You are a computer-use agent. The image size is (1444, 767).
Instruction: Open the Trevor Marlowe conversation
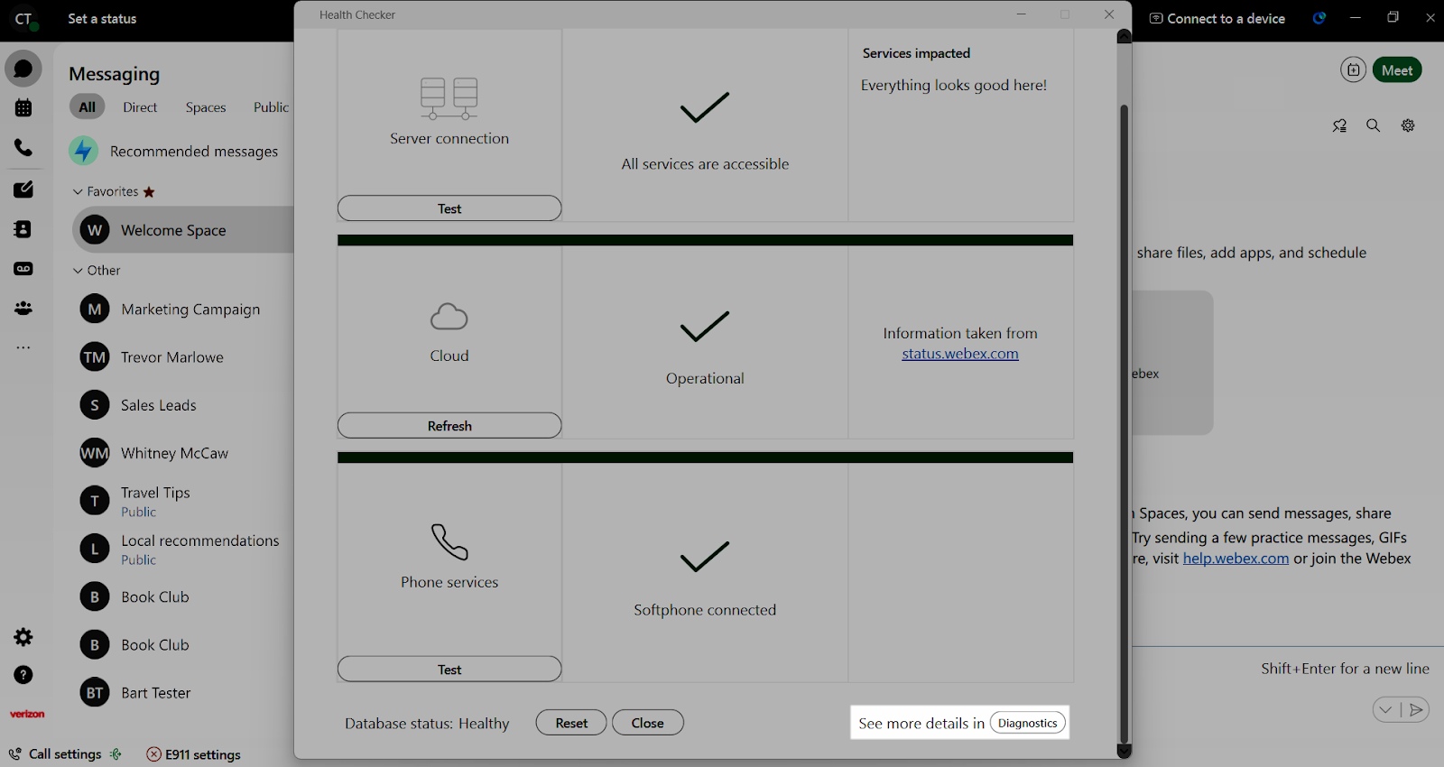coord(183,357)
